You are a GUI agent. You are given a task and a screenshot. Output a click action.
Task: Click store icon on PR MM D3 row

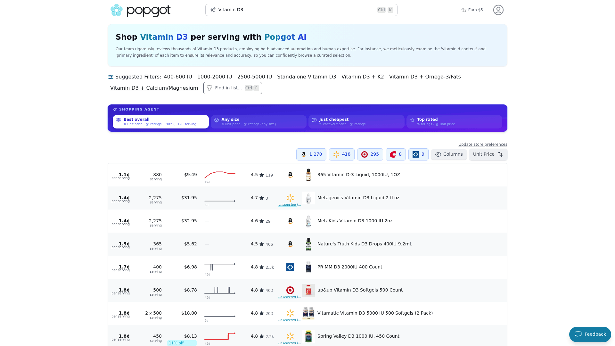pos(290,267)
